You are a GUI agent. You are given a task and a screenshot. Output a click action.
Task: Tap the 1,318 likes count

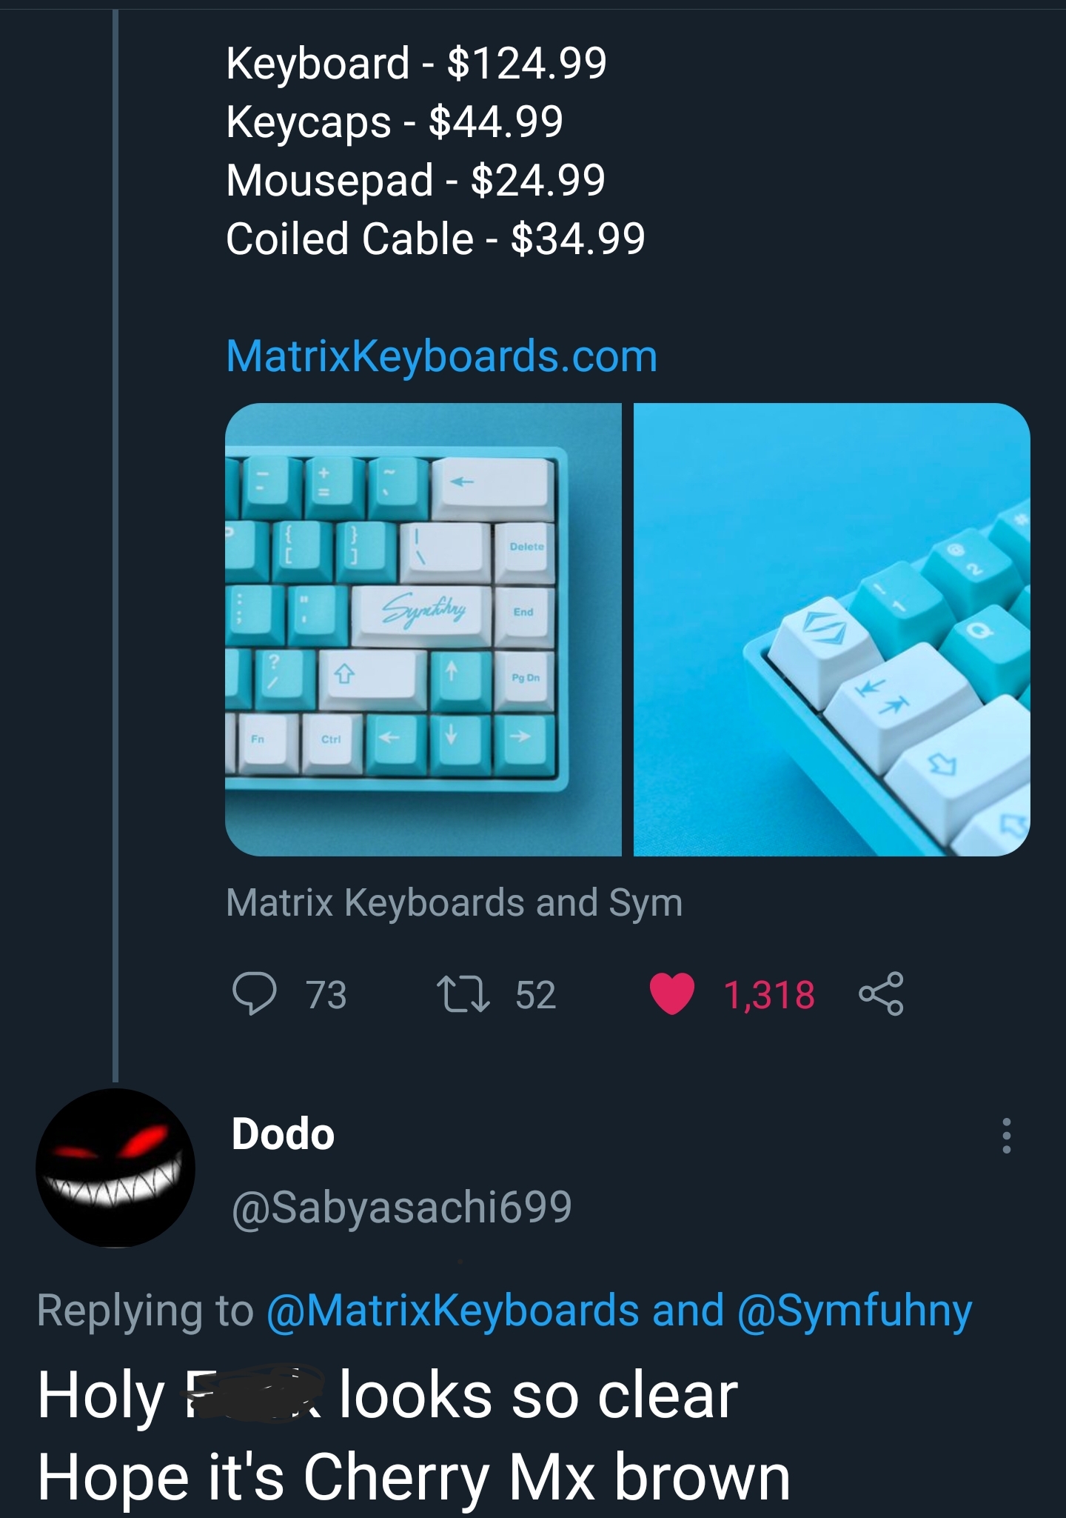769,994
